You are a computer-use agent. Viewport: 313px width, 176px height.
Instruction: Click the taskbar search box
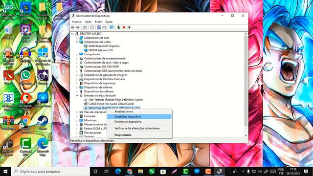pyautogui.click(x=50, y=172)
